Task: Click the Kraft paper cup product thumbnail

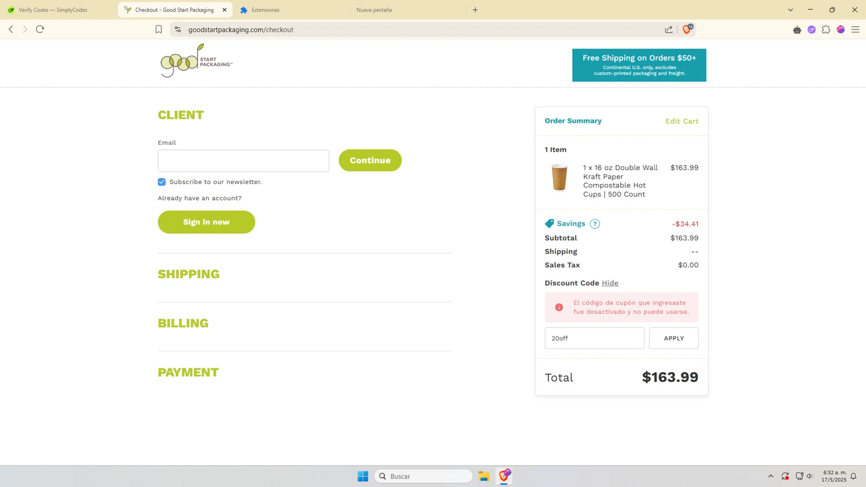Action: pyautogui.click(x=559, y=177)
